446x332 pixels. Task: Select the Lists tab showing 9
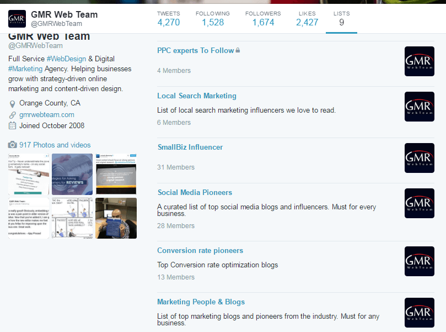coord(342,19)
